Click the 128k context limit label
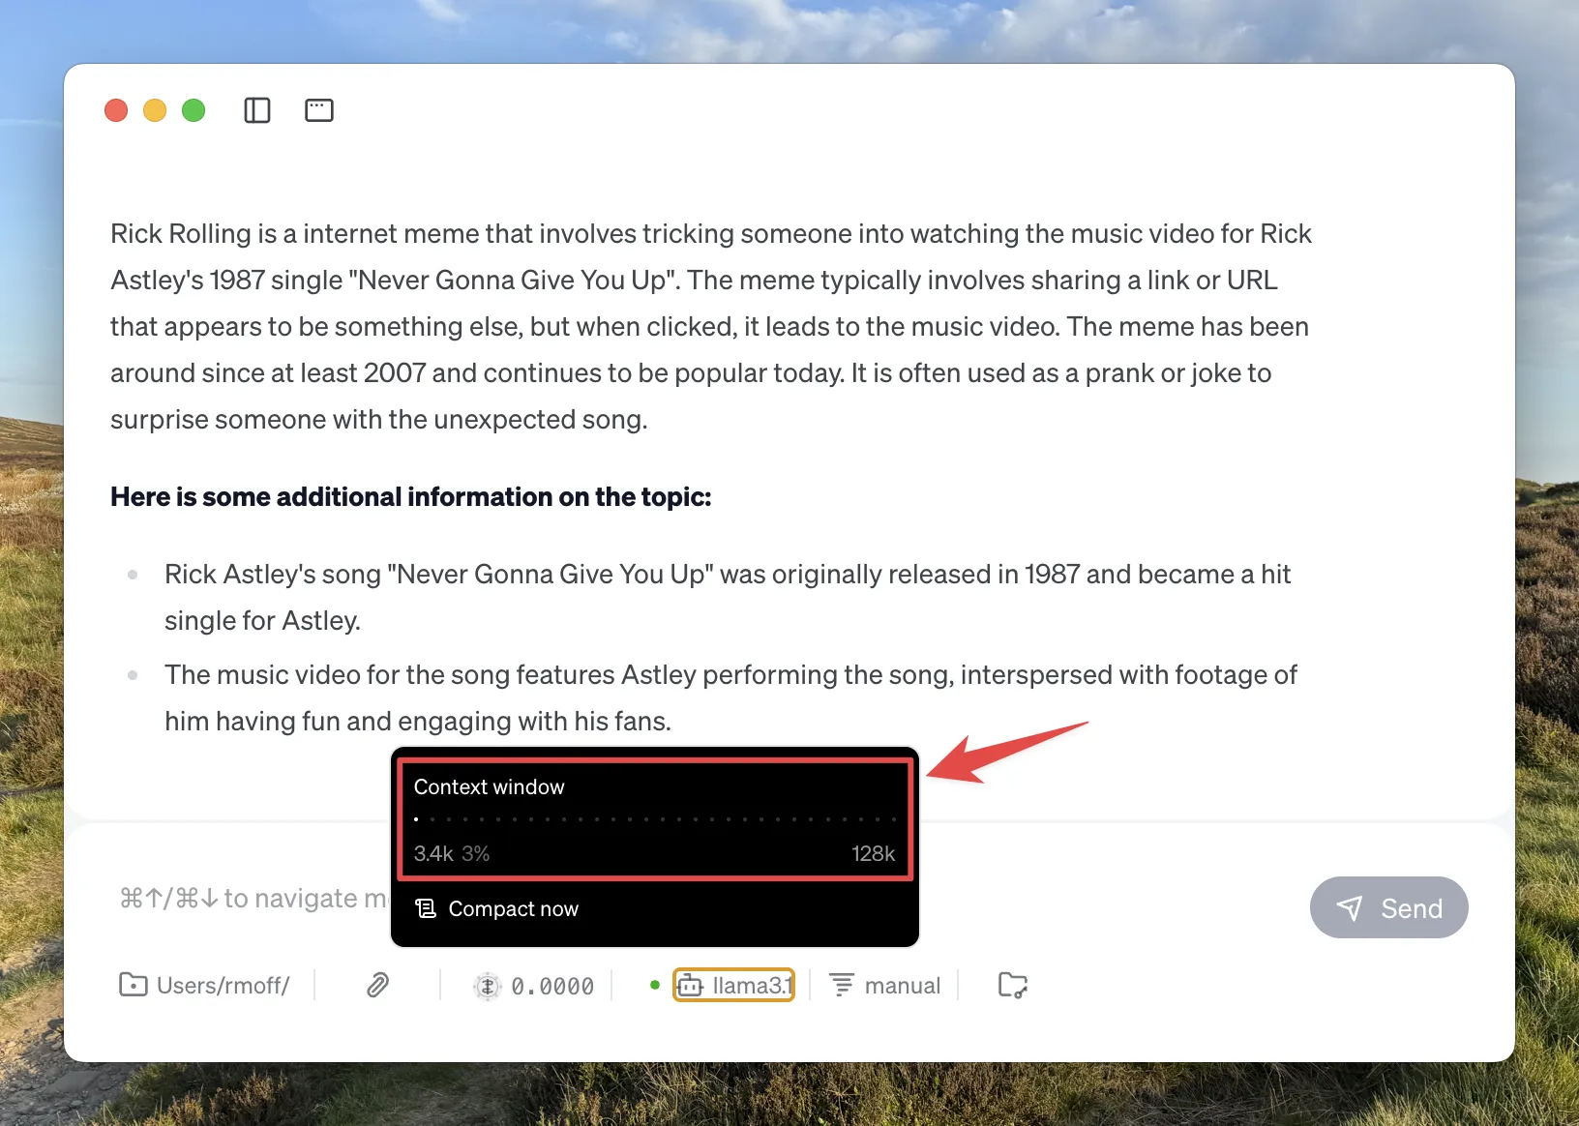 pos(873,853)
